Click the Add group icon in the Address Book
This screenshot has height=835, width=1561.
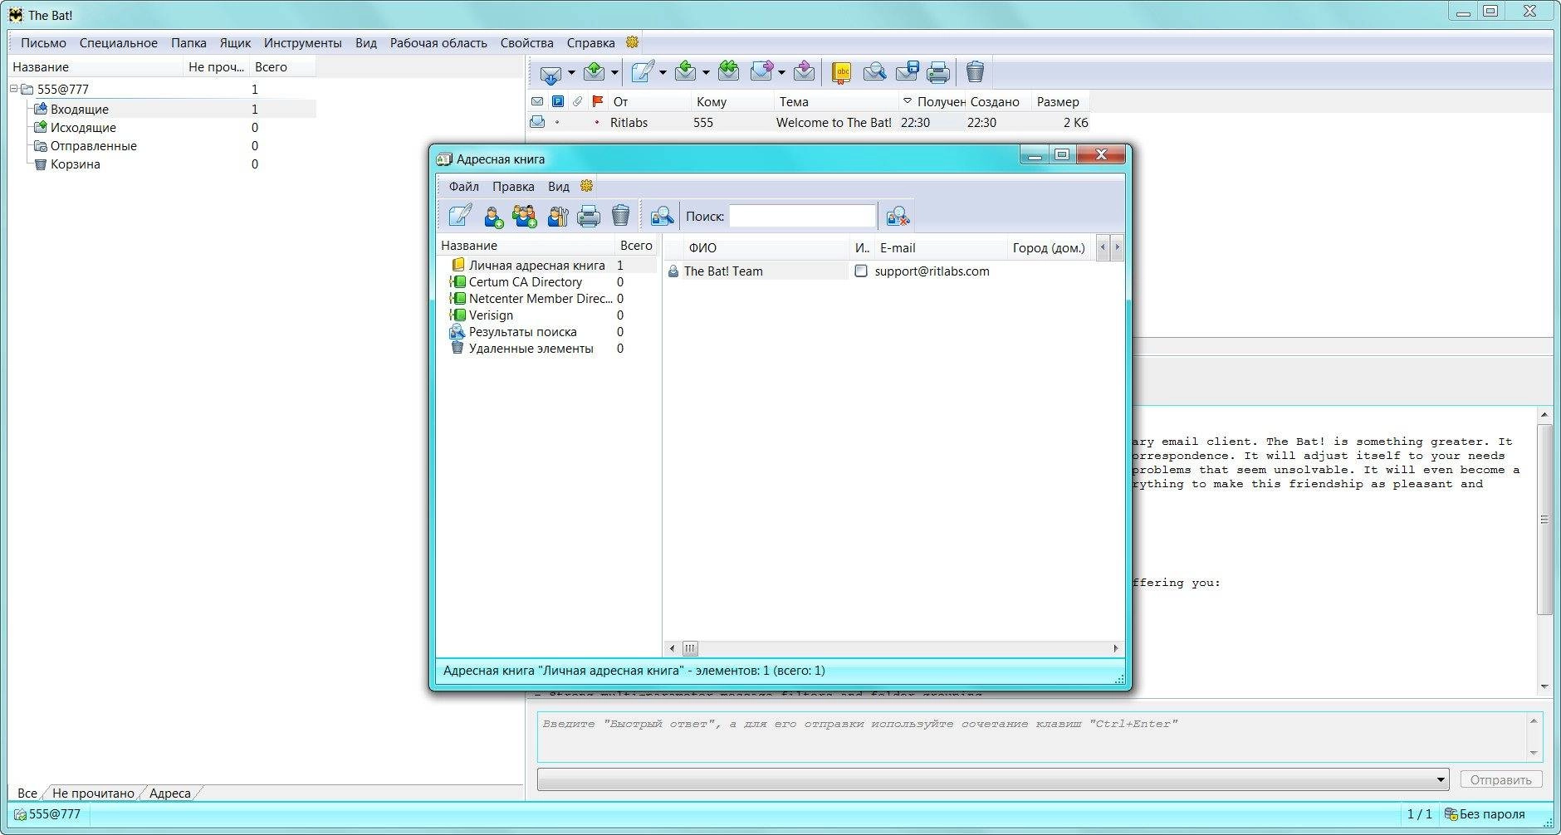coord(525,217)
